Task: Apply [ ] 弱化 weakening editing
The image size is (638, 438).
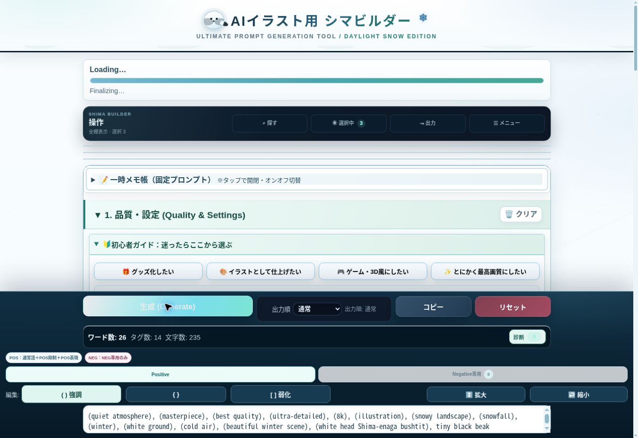Action: (x=281, y=395)
